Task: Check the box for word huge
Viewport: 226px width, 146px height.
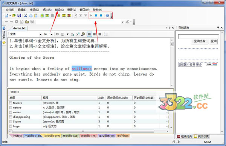Action: (11, 126)
